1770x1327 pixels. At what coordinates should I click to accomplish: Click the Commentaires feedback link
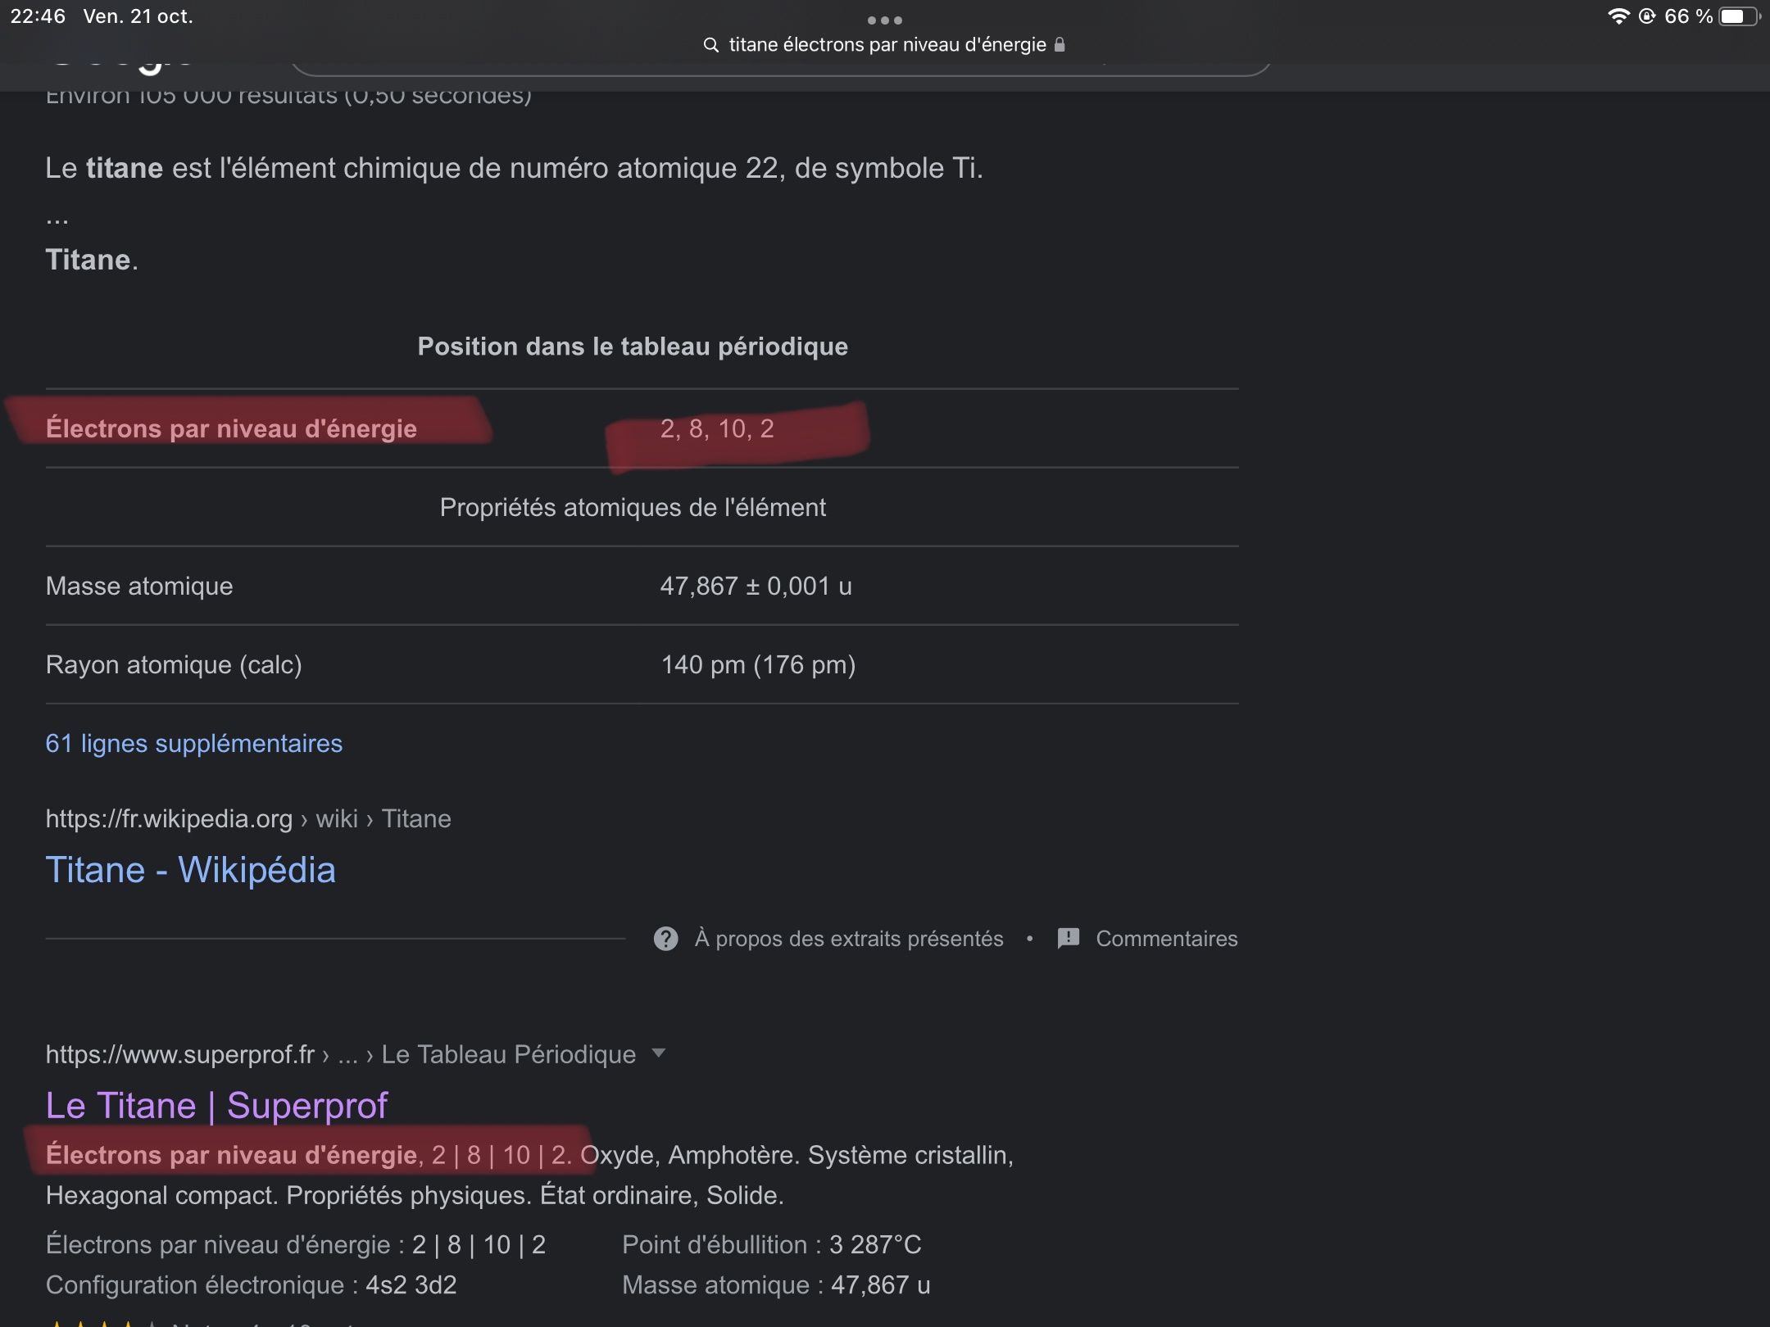[x=1167, y=939]
